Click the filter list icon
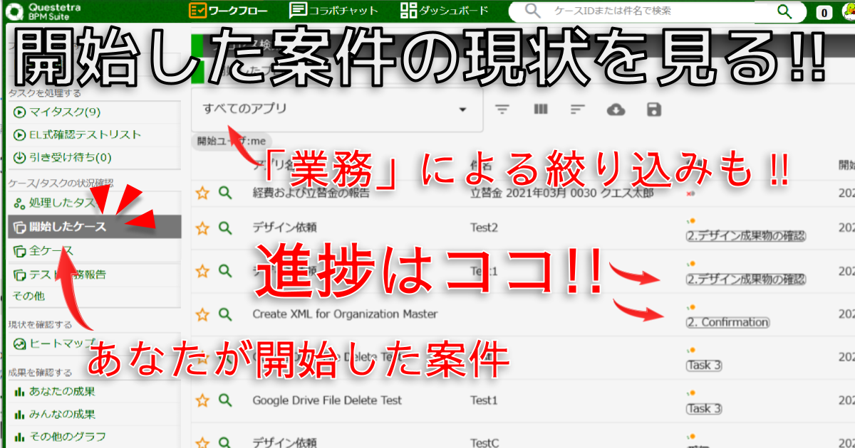Viewport: 855px width, 448px height. [x=504, y=110]
